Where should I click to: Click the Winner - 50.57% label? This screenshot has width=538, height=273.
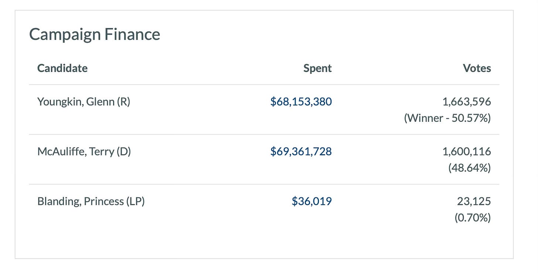click(x=447, y=118)
